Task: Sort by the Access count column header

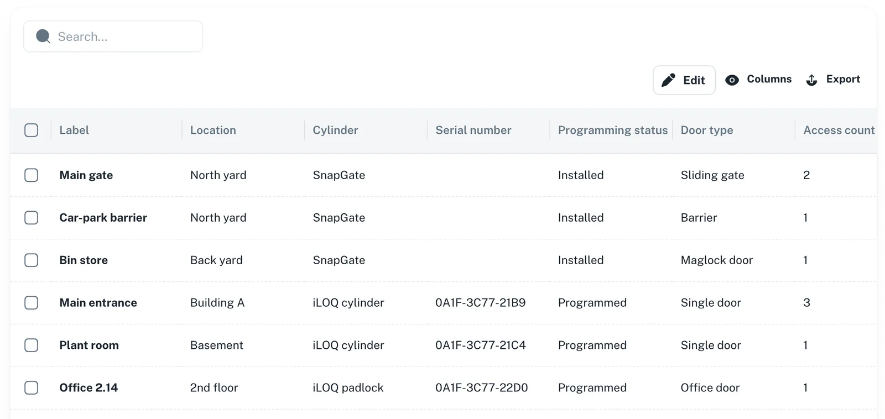Action: (x=839, y=130)
